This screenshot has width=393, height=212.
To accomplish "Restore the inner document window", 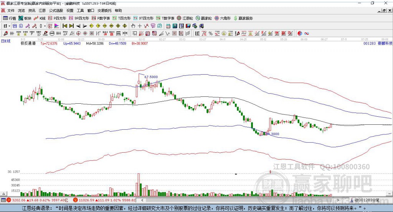I will (384, 10).
